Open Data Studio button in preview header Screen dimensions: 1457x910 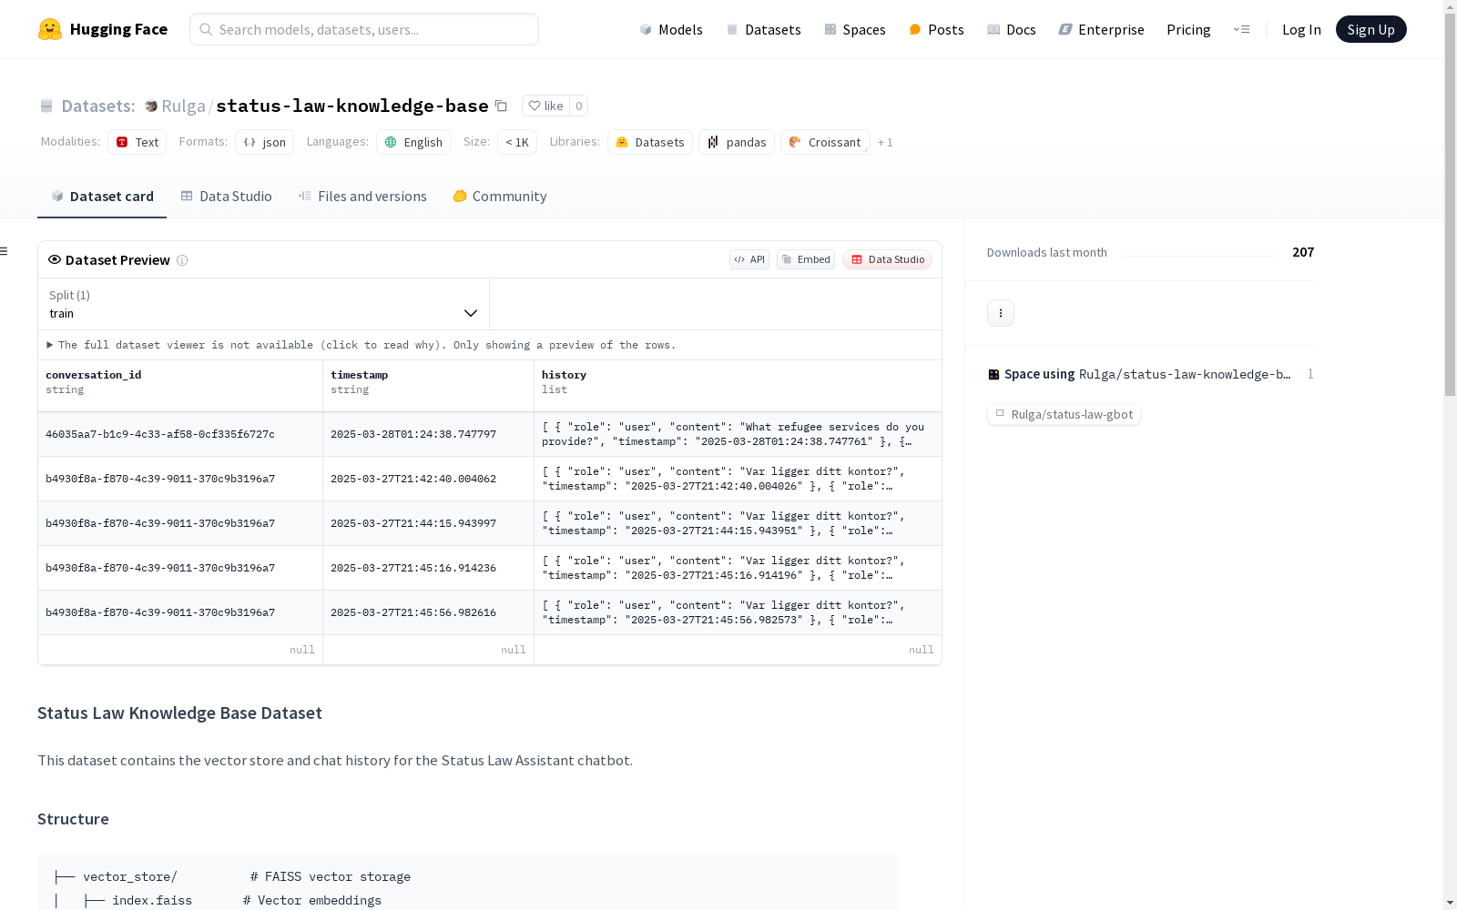point(888,259)
